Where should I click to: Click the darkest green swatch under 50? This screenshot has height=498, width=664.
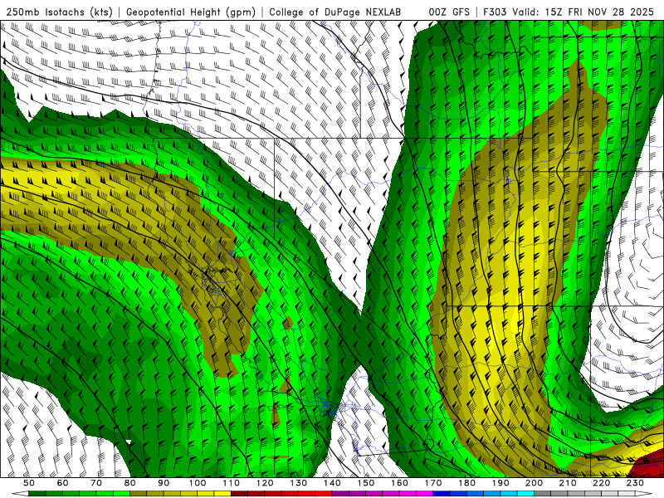click(x=37, y=493)
